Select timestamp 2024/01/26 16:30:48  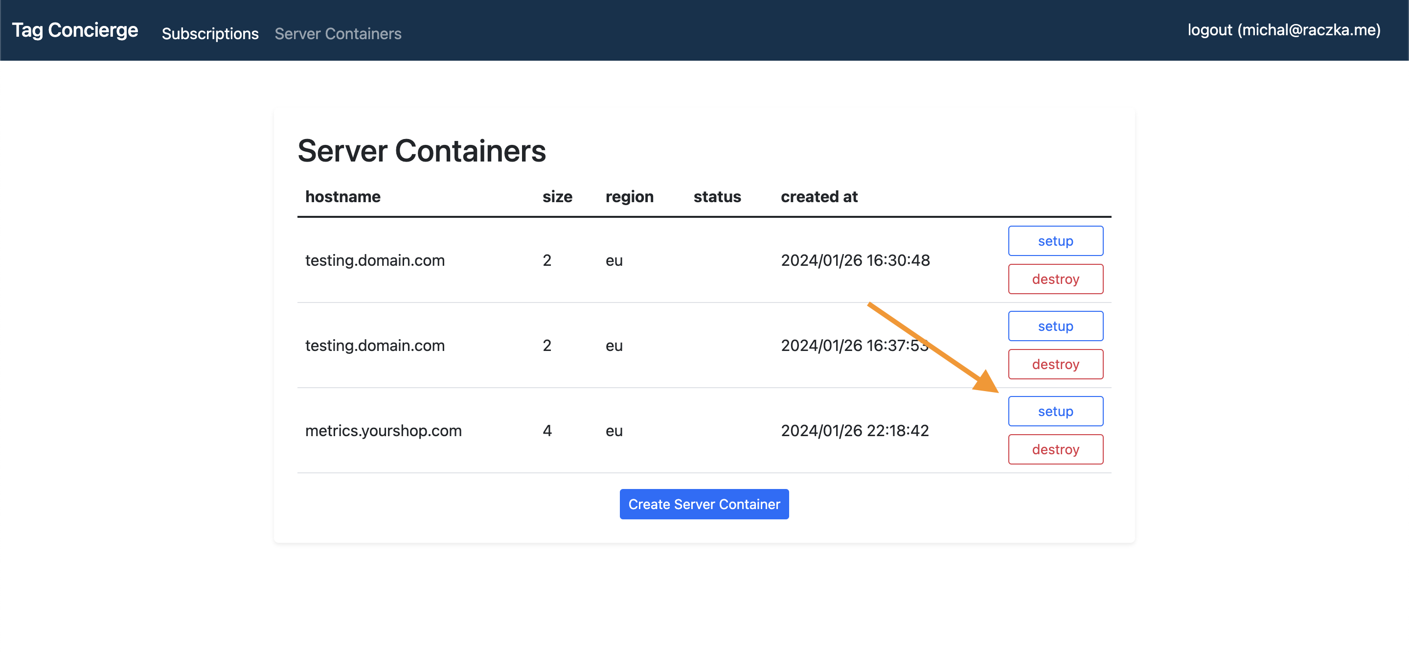coord(856,260)
